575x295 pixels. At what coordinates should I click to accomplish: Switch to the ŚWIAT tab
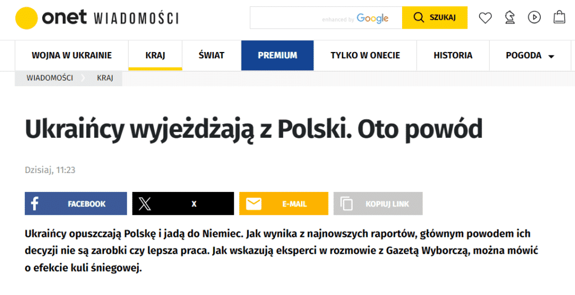click(212, 55)
